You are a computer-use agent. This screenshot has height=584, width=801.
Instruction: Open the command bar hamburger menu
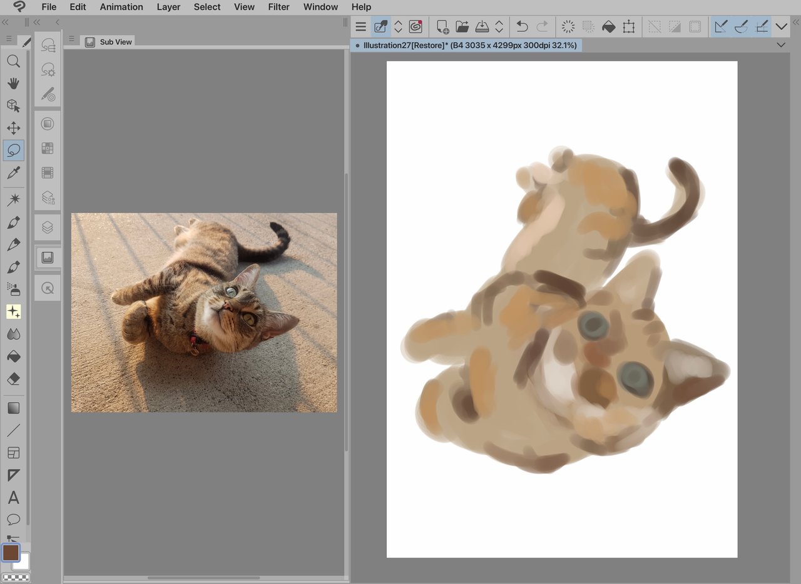click(360, 26)
